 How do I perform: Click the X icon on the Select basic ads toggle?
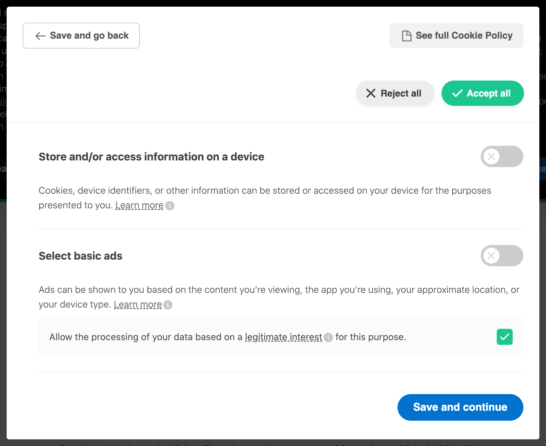pyautogui.click(x=491, y=256)
